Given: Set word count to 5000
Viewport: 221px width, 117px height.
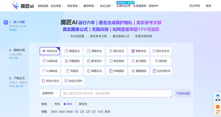Looking at the screenshot, I should [x=62, y=112].
